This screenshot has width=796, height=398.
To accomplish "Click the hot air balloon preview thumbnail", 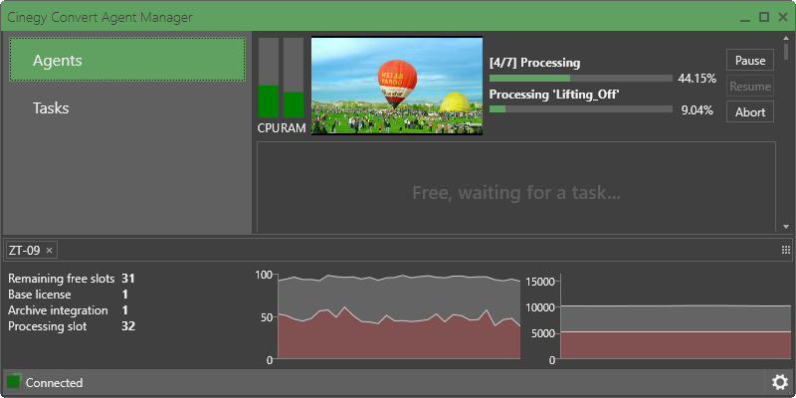I will [397, 86].
